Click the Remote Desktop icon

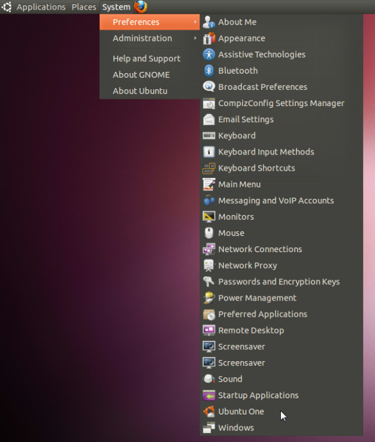pyautogui.click(x=209, y=331)
